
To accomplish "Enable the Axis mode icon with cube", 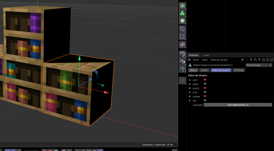I will [x=182, y=36].
